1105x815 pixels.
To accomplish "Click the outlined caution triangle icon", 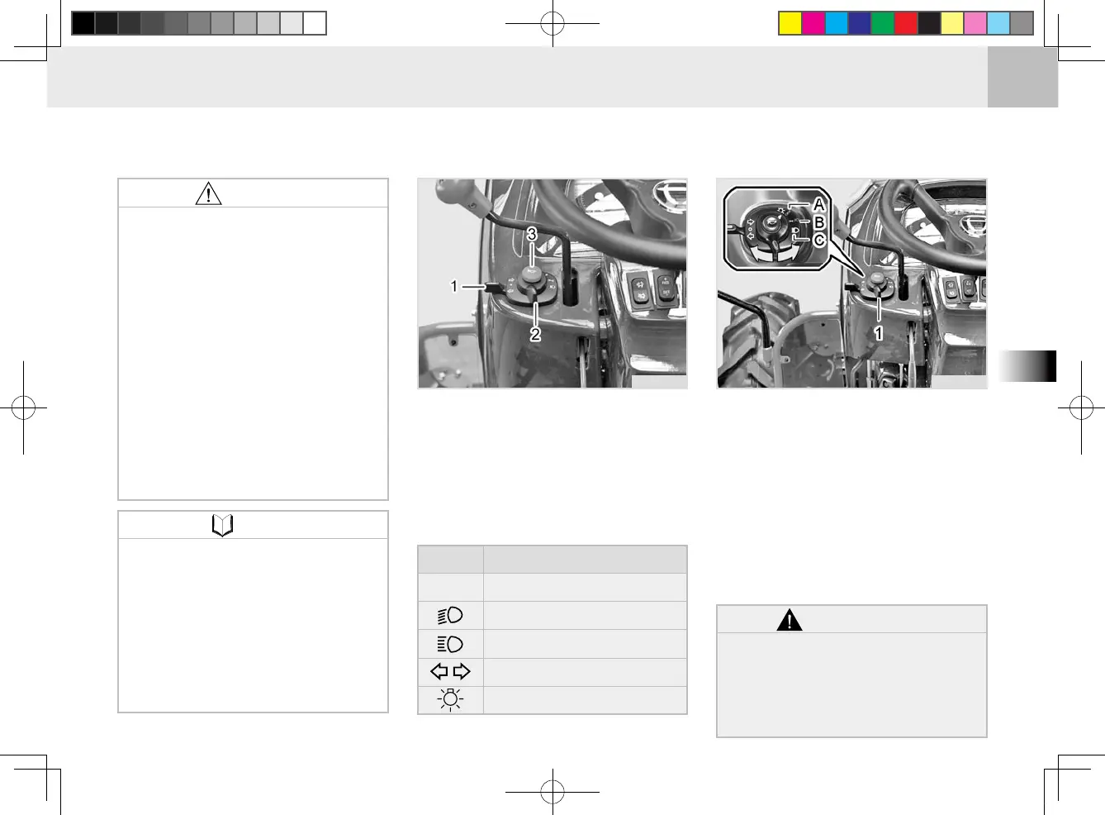I will [x=208, y=193].
